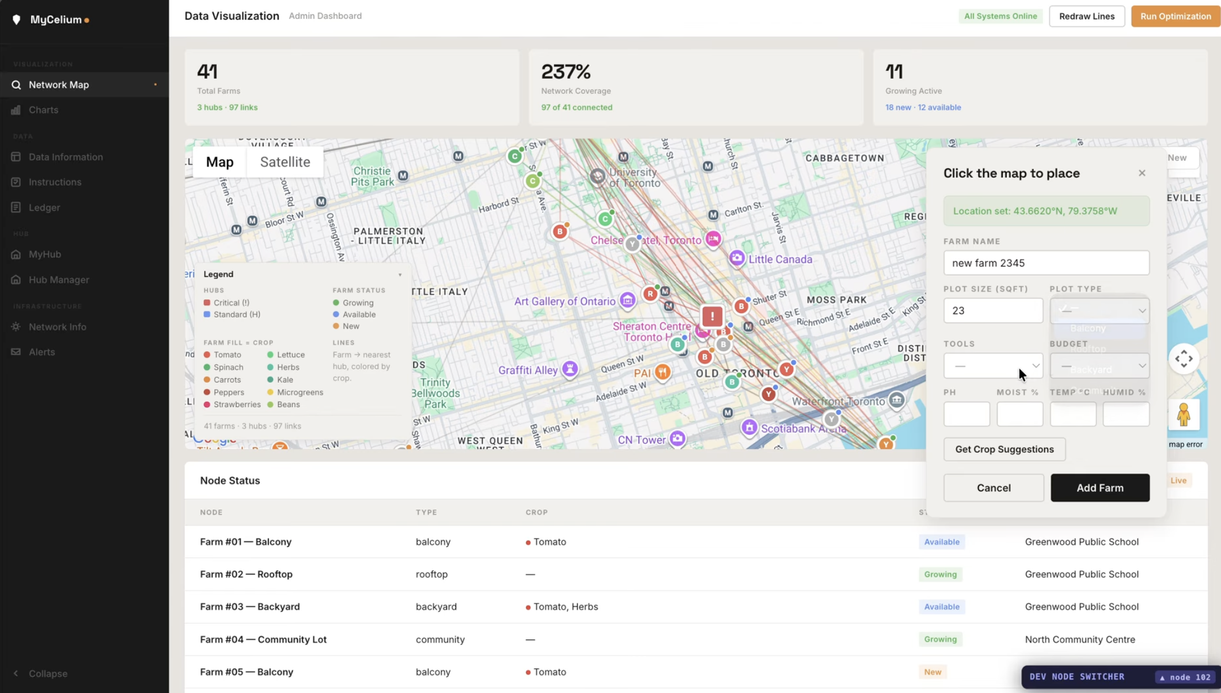1221x693 pixels.
Task: Open the Tools dropdown
Action: pyautogui.click(x=993, y=366)
